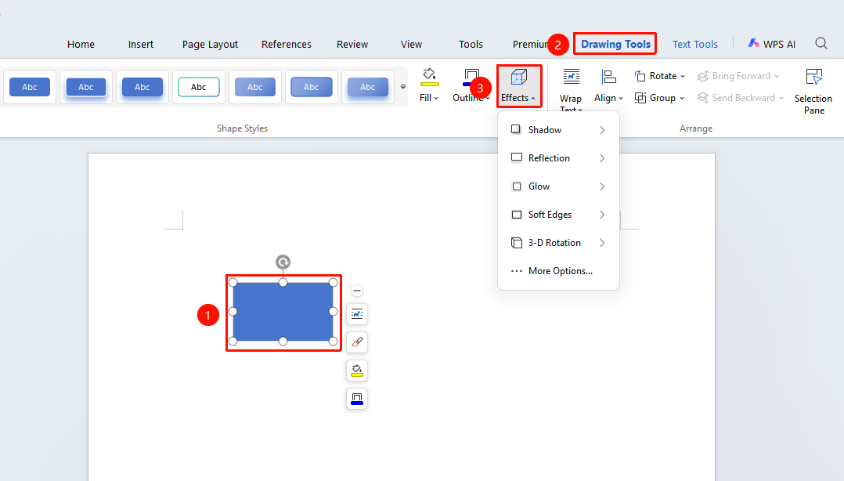The image size is (844, 481).
Task: Click the floating format painter brush icon
Action: [357, 342]
